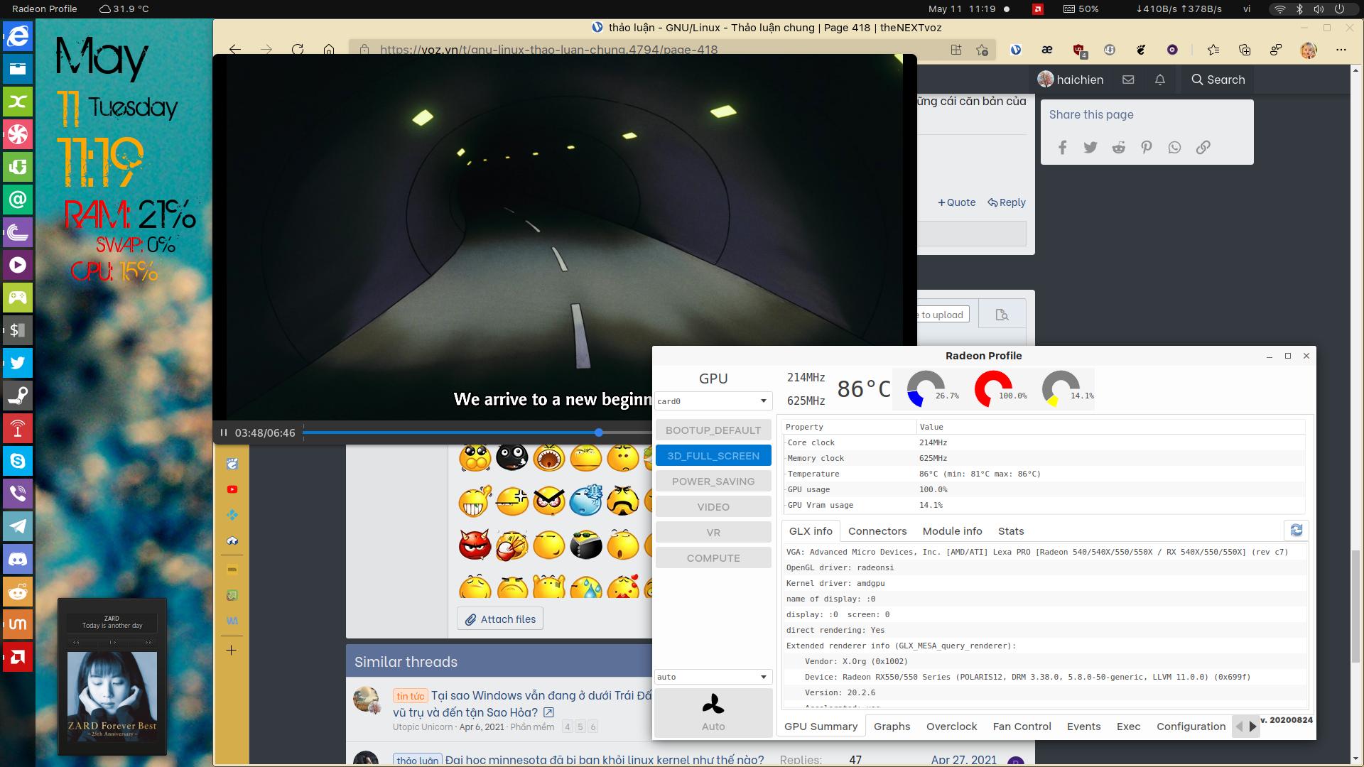1364x767 pixels.
Task: Open the browser Favorites list icon
Action: pyautogui.click(x=1213, y=50)
